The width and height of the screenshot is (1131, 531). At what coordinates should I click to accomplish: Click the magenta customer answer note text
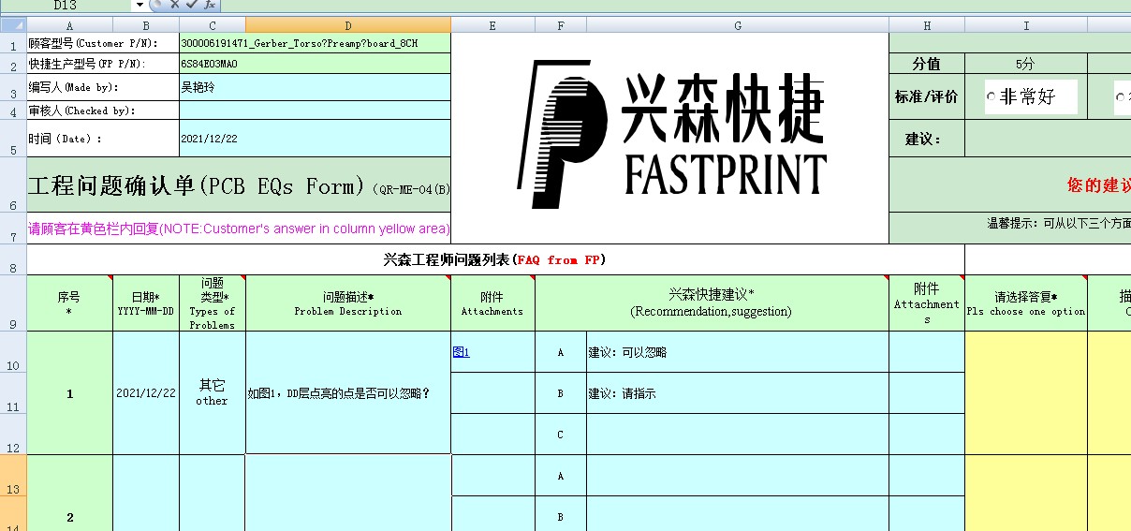(x=239, y=229)
